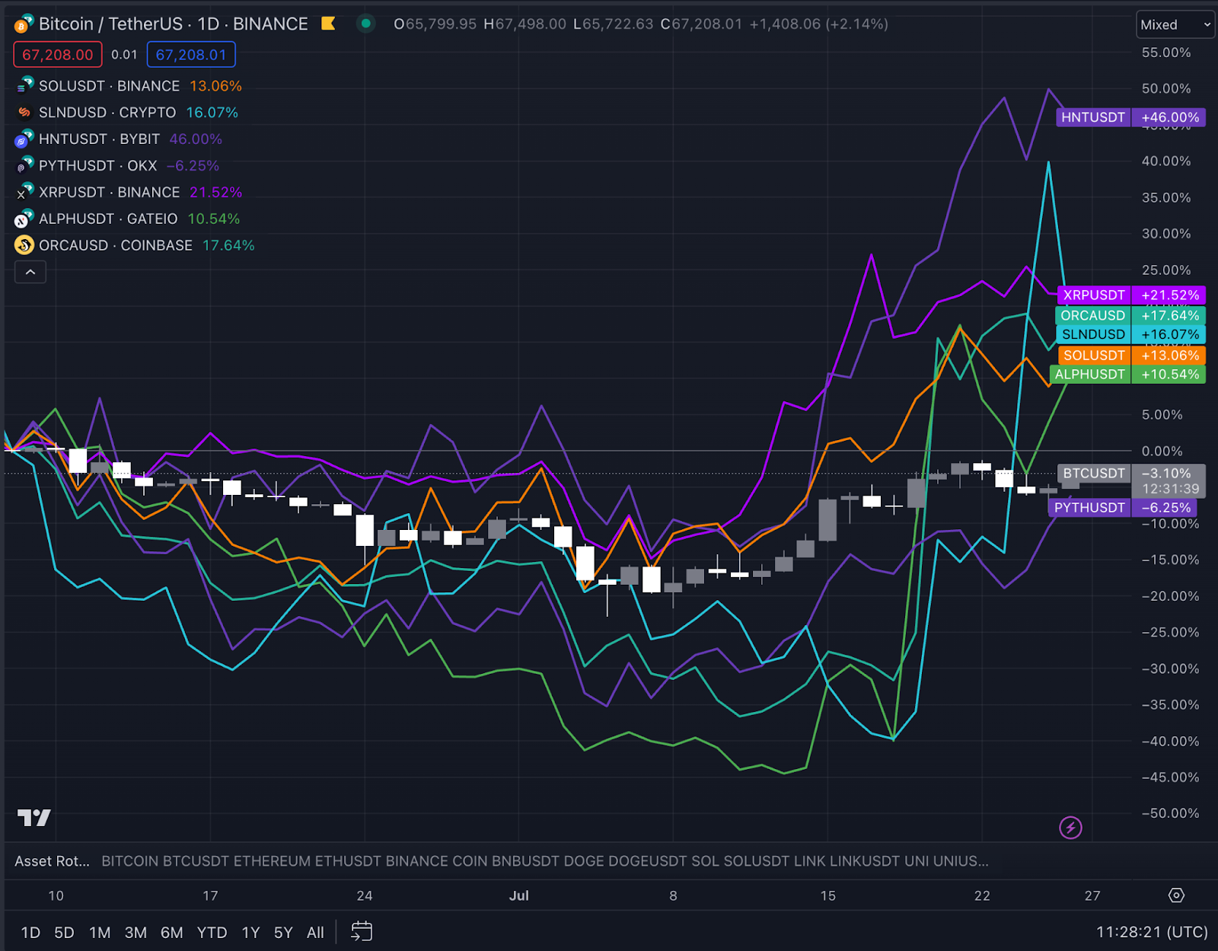Select the 5Y time range
Image resolution: width=1218 pixels, height=951 pixels.
click(x=283, y=932)
